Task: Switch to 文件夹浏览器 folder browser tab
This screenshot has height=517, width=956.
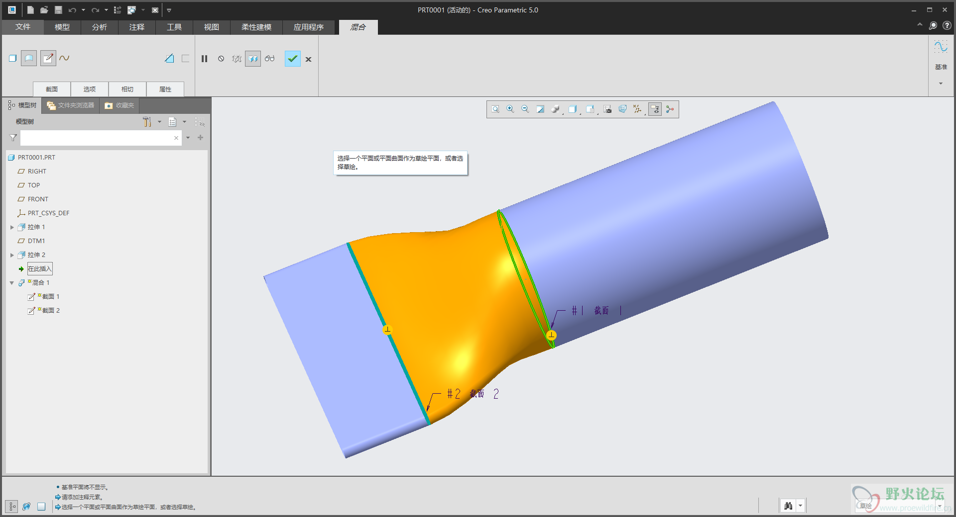Action: pyautogui.click(x=71, y=105)
